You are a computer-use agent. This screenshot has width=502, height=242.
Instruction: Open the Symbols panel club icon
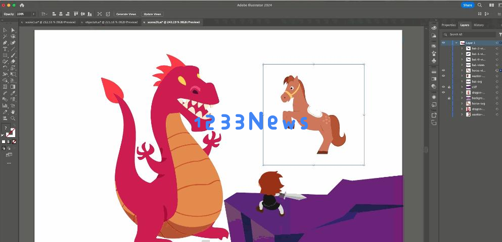(434, 60)
